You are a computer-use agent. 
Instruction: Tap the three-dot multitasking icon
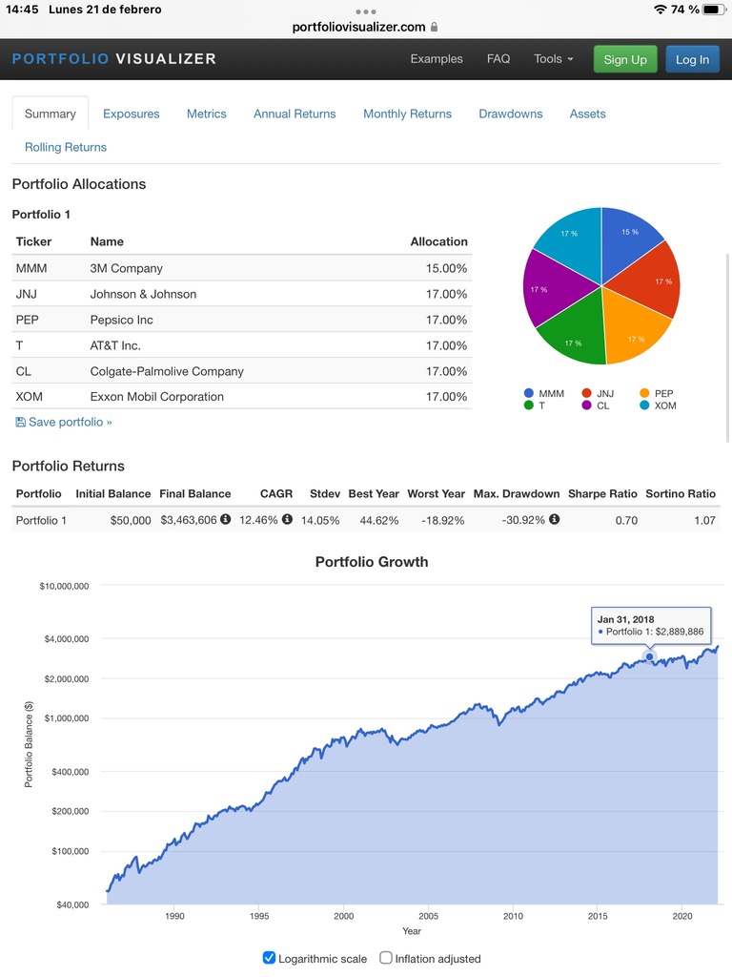tap(366, 11)
